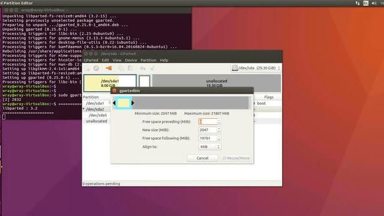Viewport: 384px width, 216px height.
Task: Click the '0 operations pending' status bar text
Action: point(101,184)
